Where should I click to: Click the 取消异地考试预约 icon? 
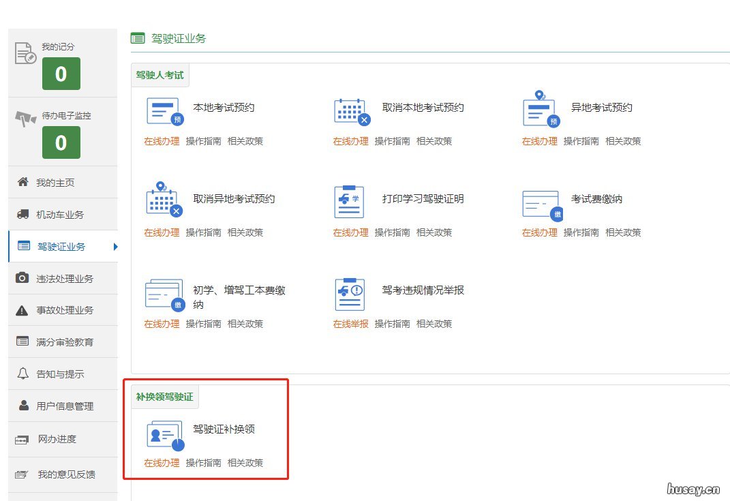point(163,202)
